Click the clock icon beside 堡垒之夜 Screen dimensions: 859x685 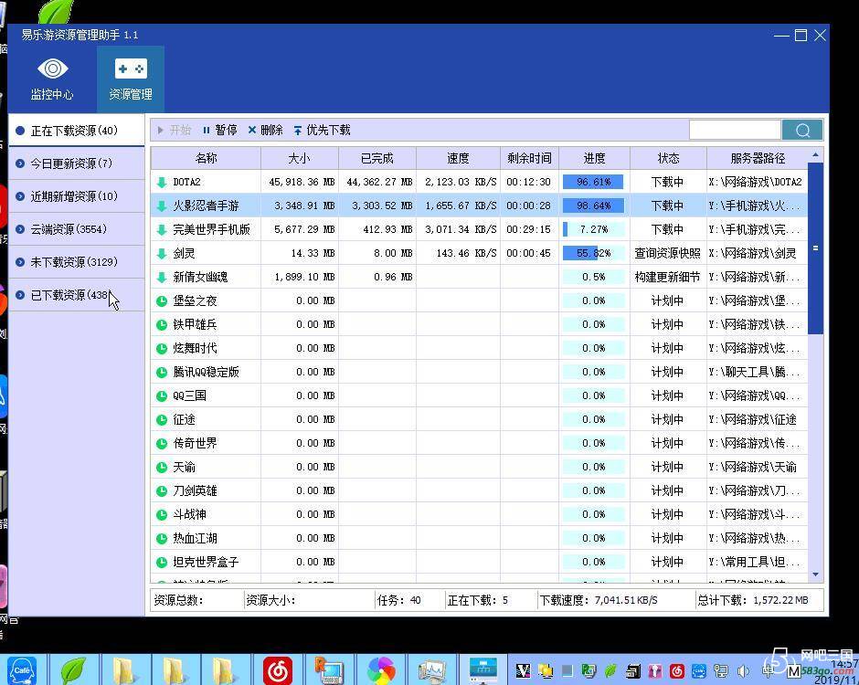click(162, 300)
